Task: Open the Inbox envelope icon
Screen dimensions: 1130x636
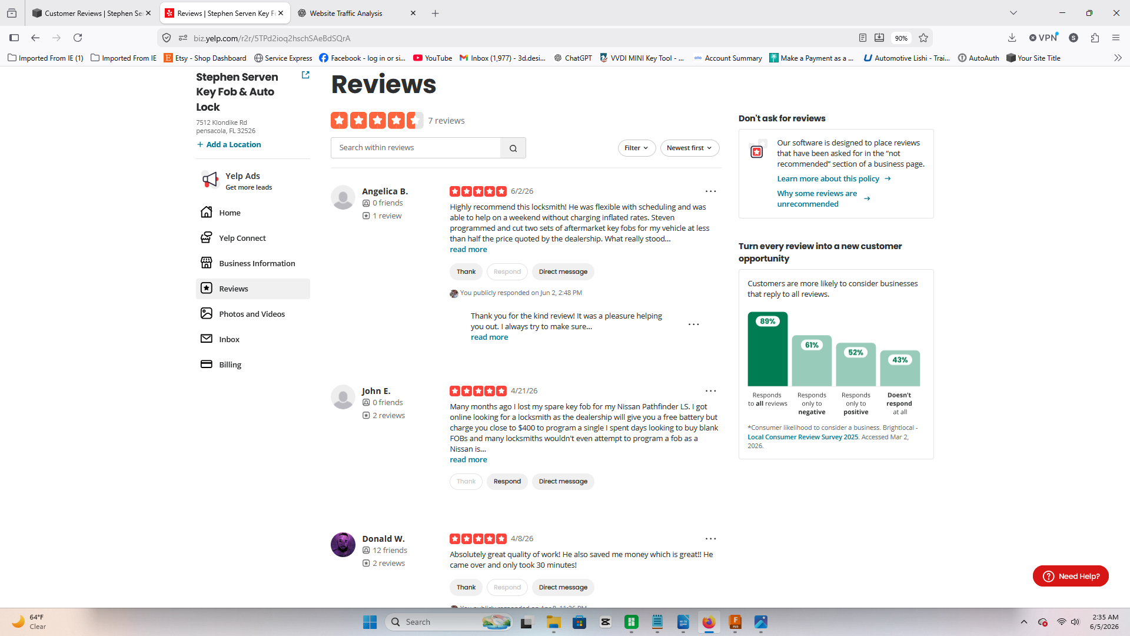Action: click(x=206, y=339)
